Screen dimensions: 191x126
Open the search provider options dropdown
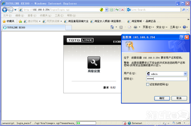(187, 10)
